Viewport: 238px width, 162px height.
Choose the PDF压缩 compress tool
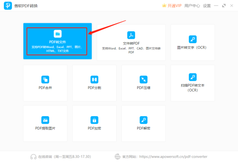pyautogui.click(x=144, y=83)
